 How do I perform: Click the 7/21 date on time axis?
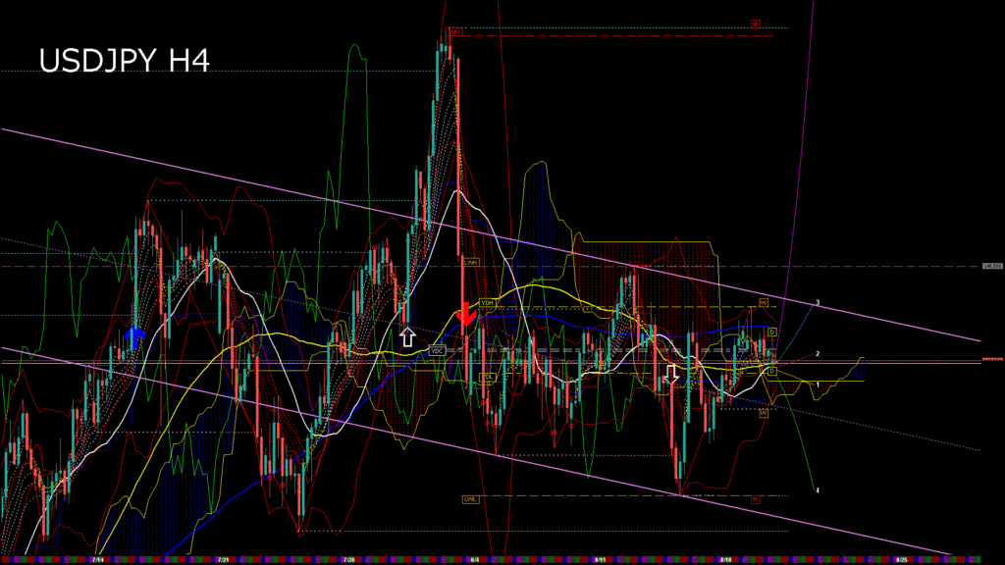click(x=223, y=559)
